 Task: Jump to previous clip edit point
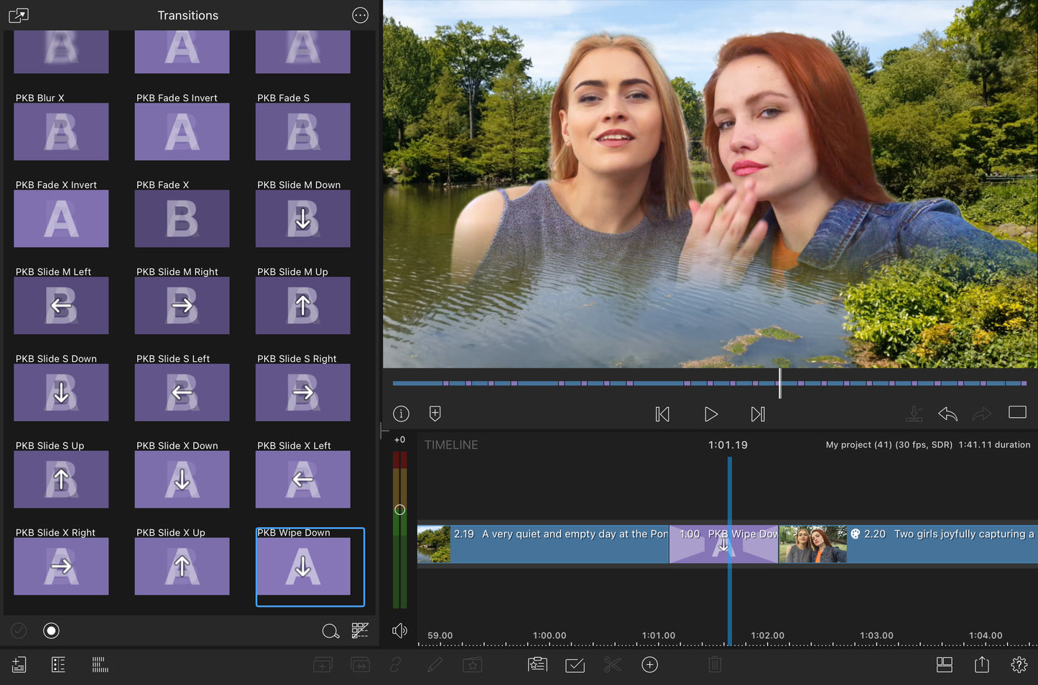(662, 414)
